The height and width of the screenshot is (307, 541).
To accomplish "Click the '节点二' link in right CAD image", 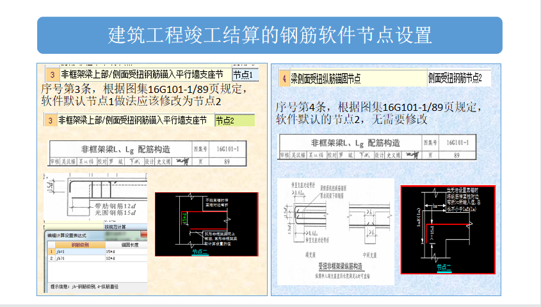I will [444, 267].
